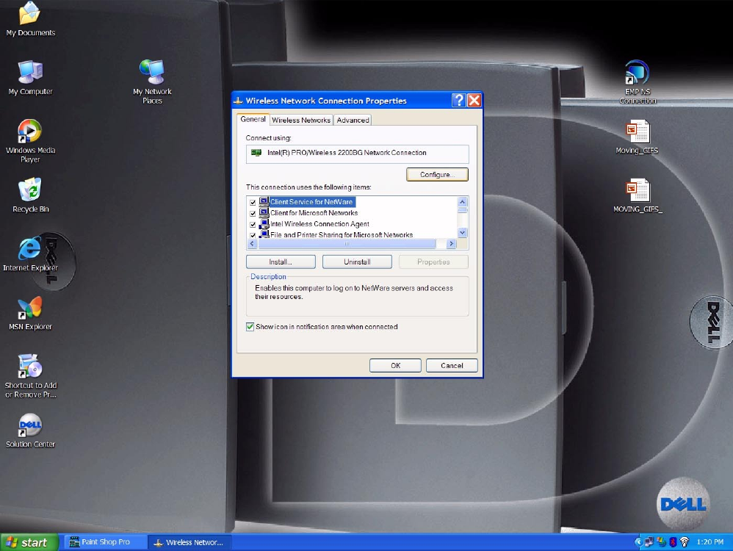Select the MOVING_GIFS_ file icon

[x=638, y=195]
